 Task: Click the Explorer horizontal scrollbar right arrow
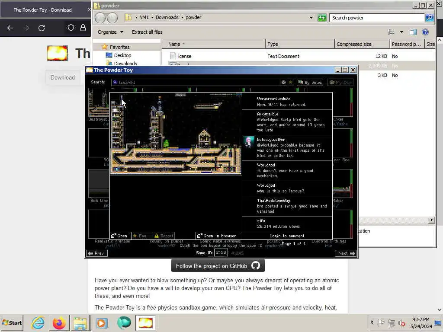click(x=431, y=220)
